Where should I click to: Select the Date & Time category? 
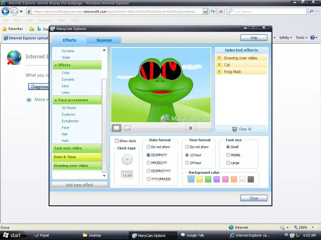pyautogui.click(x=77, y=157)
